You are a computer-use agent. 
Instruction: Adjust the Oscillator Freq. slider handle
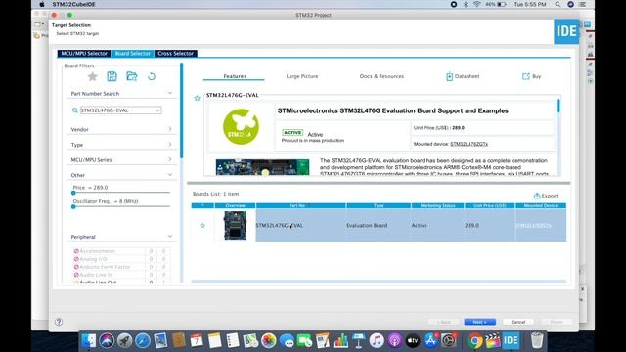[73, 206]
